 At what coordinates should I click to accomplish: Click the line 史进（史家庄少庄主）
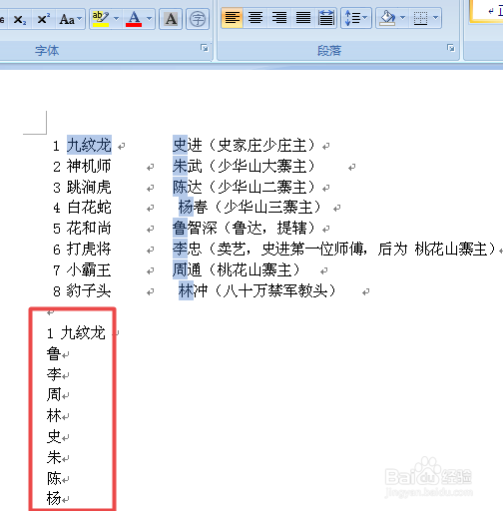[x=244, y=145]
